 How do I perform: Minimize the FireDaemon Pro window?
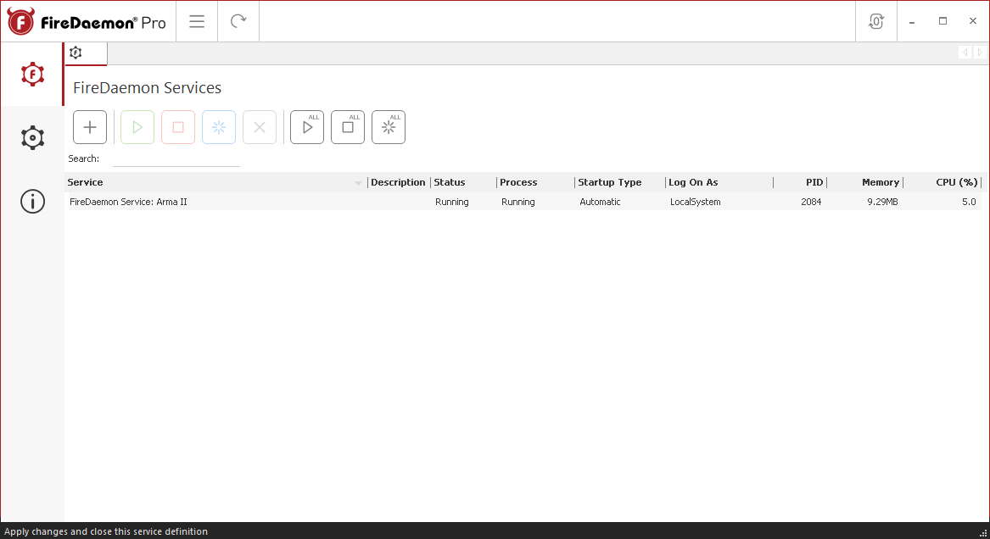tap(912, 21)
